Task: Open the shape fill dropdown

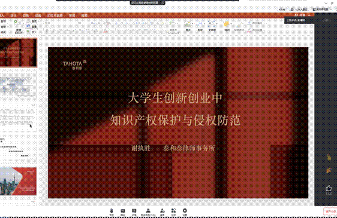Action: [x=255, y=23]
